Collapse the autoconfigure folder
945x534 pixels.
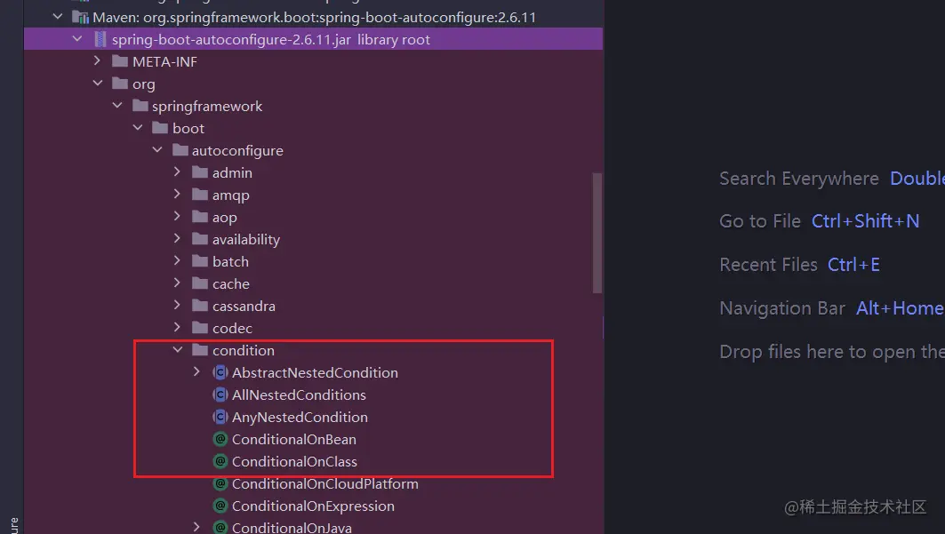(x=157, y=150)
